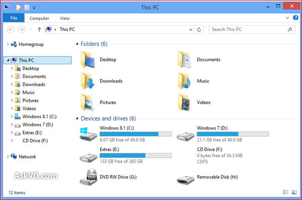
Task: Open the recent locations dropdown arrow
Action: point(31,29)
